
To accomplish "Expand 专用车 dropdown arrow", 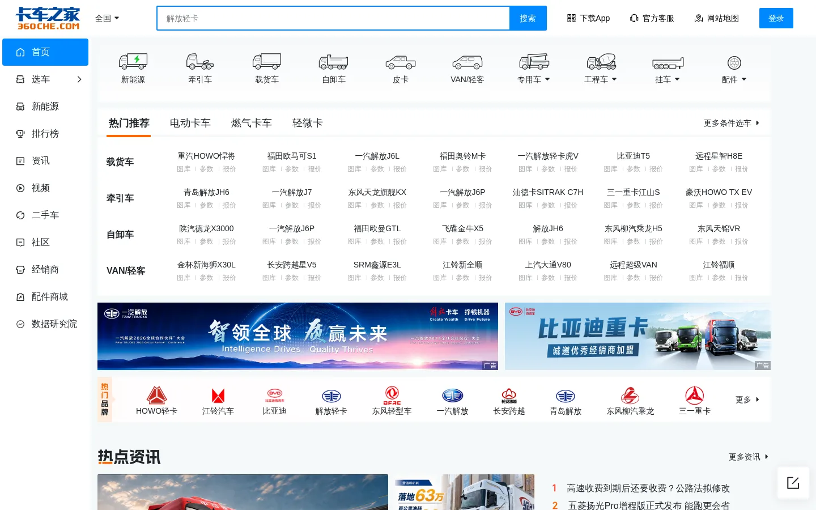I will coord(547,79).
